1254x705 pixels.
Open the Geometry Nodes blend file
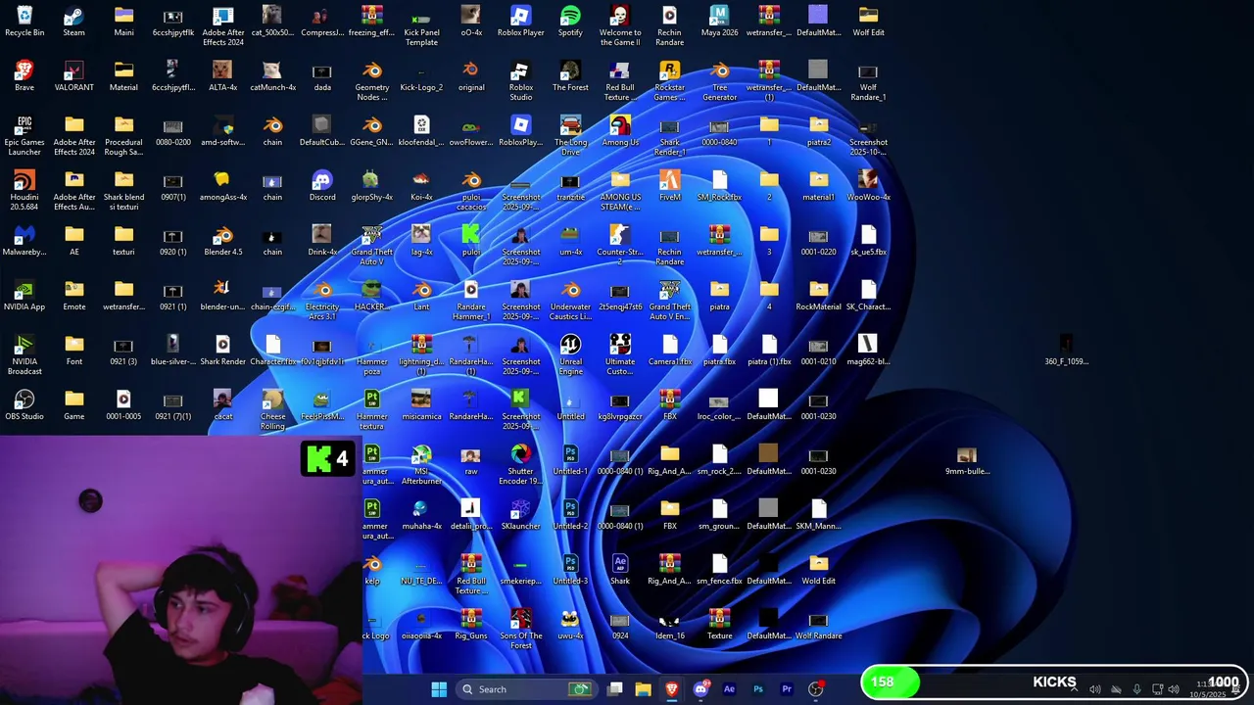pos(372,80)
